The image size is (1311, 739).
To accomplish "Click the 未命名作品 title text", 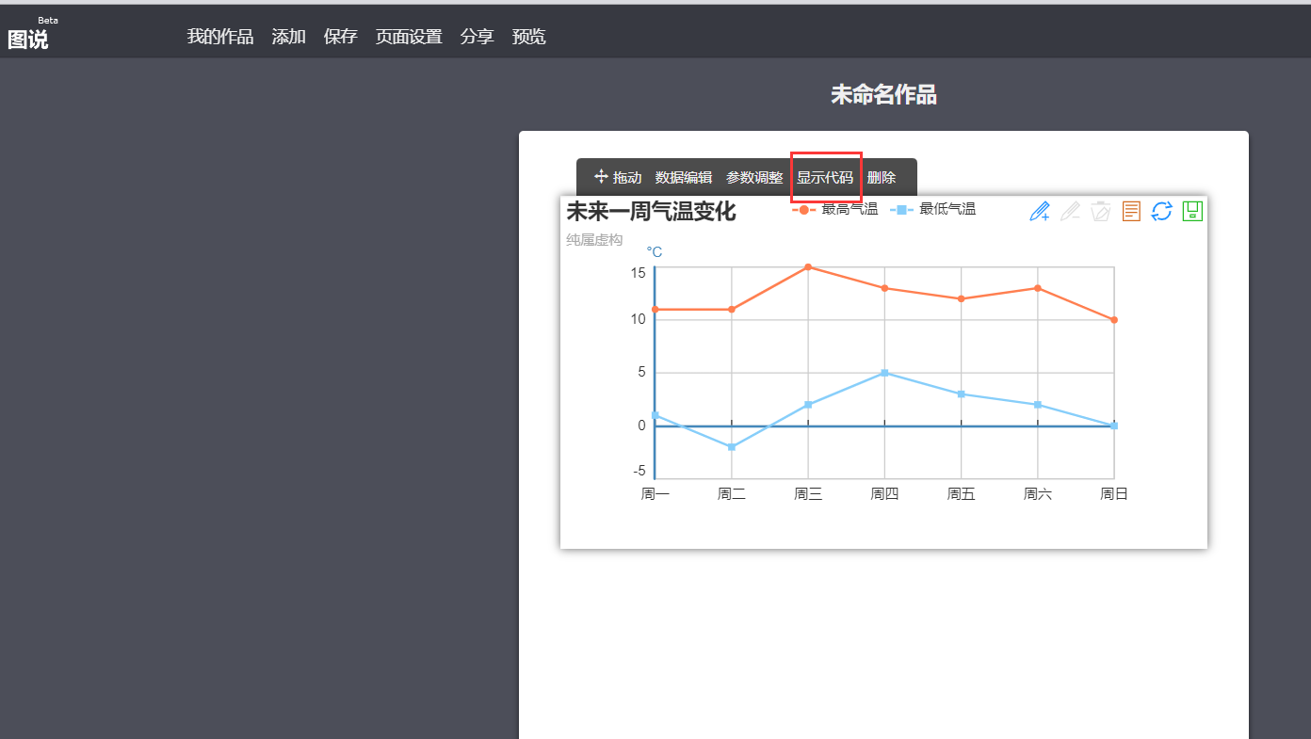I will 882,94.
